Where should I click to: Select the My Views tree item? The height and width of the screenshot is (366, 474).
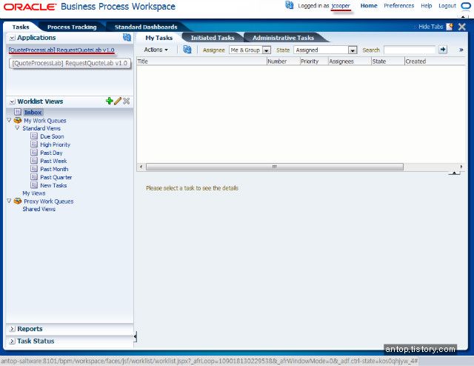34,193
